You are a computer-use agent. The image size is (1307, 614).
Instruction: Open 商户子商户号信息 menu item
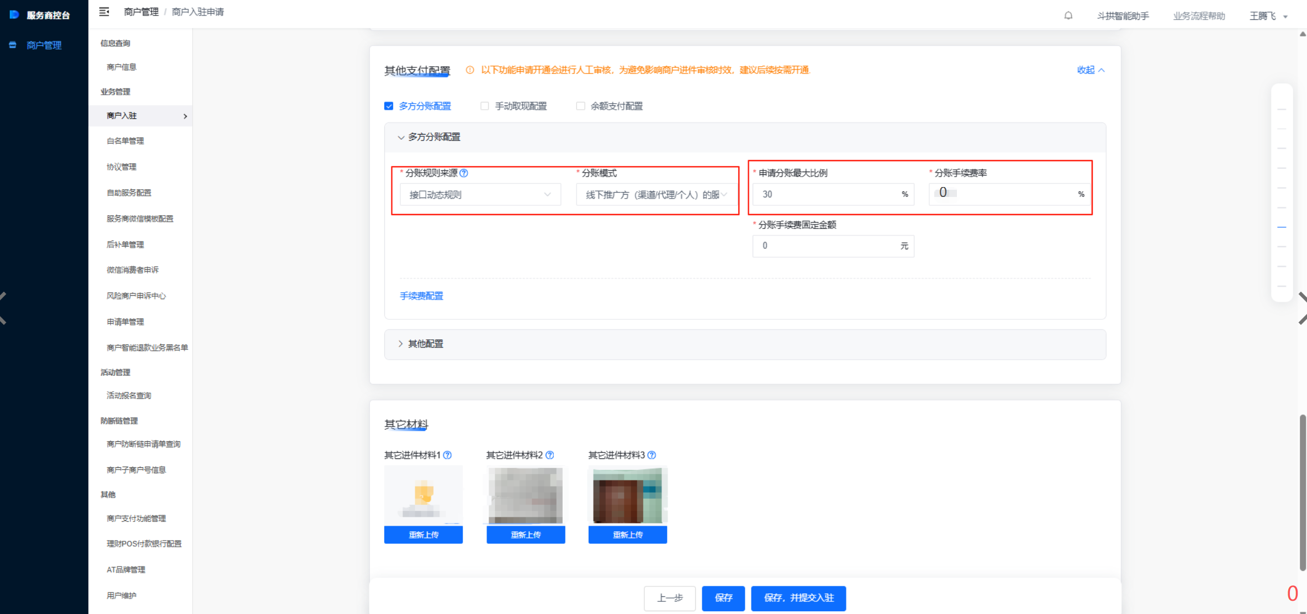[x=136, y=470]
